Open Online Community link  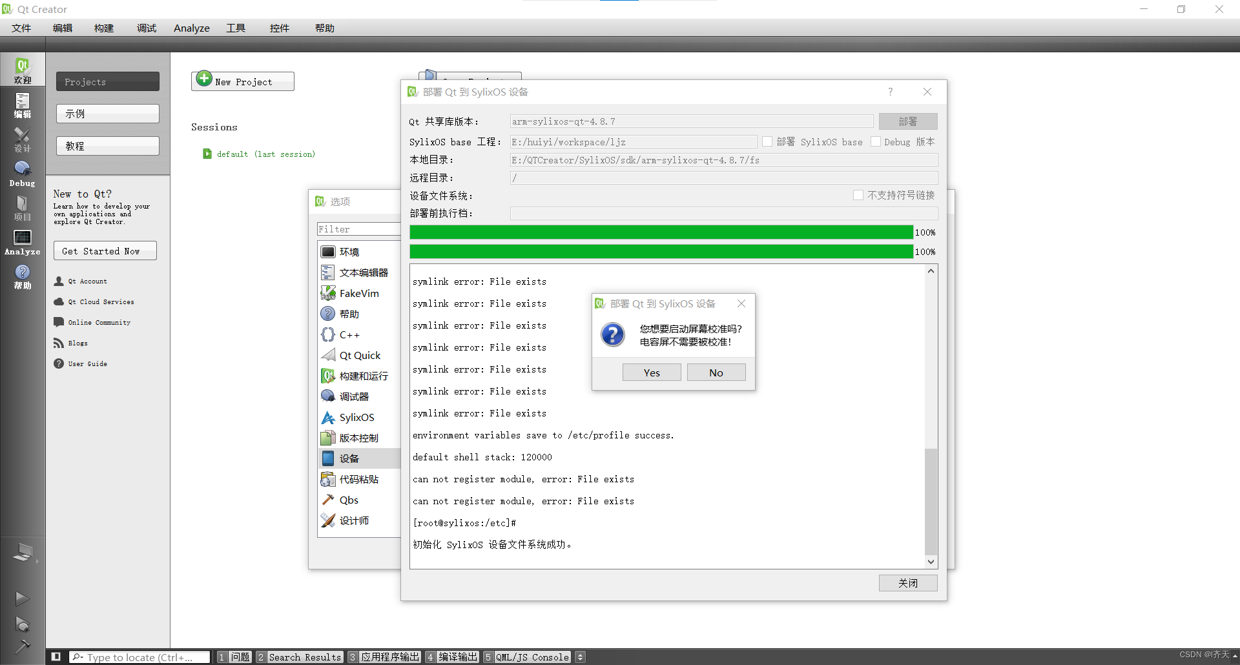(x=93, y=322)
